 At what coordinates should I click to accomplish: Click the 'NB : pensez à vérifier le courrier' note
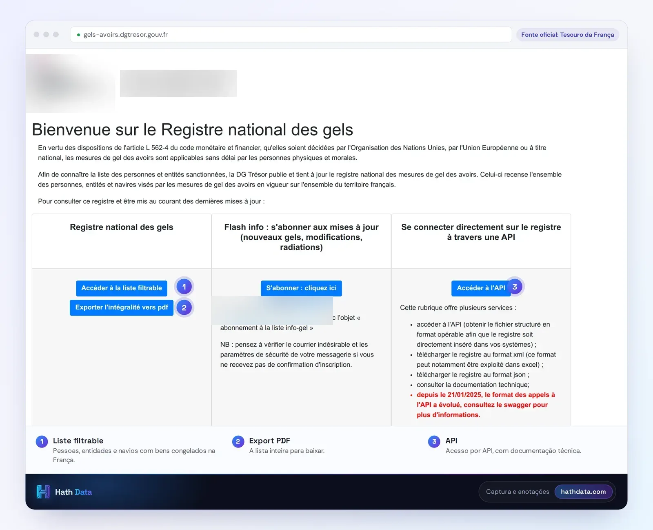point(297,354)
